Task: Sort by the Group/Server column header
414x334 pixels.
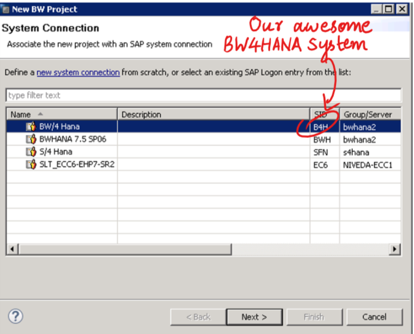Action: click(370, 114)
